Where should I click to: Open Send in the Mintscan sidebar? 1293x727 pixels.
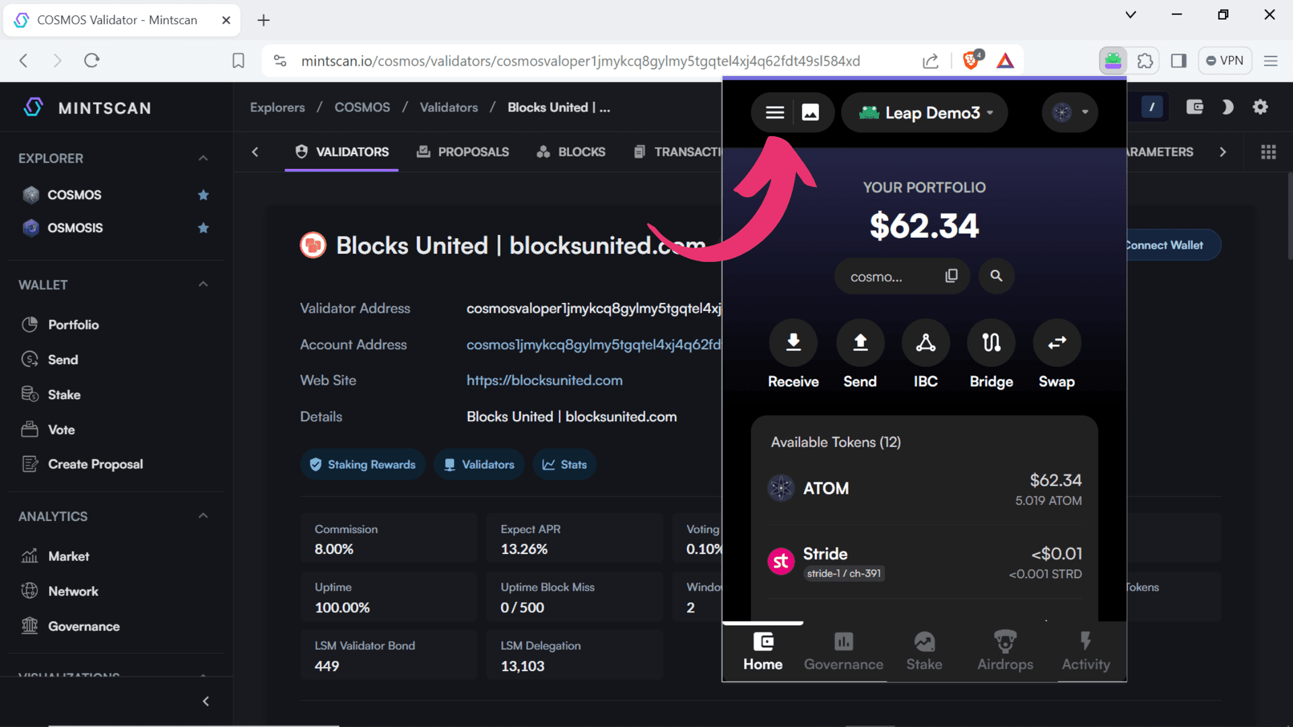pos(63,359)
